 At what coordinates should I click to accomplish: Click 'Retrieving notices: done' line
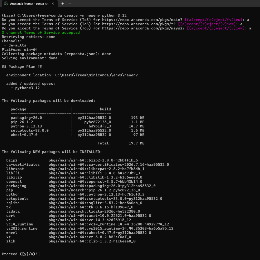(x=29, y=37)
